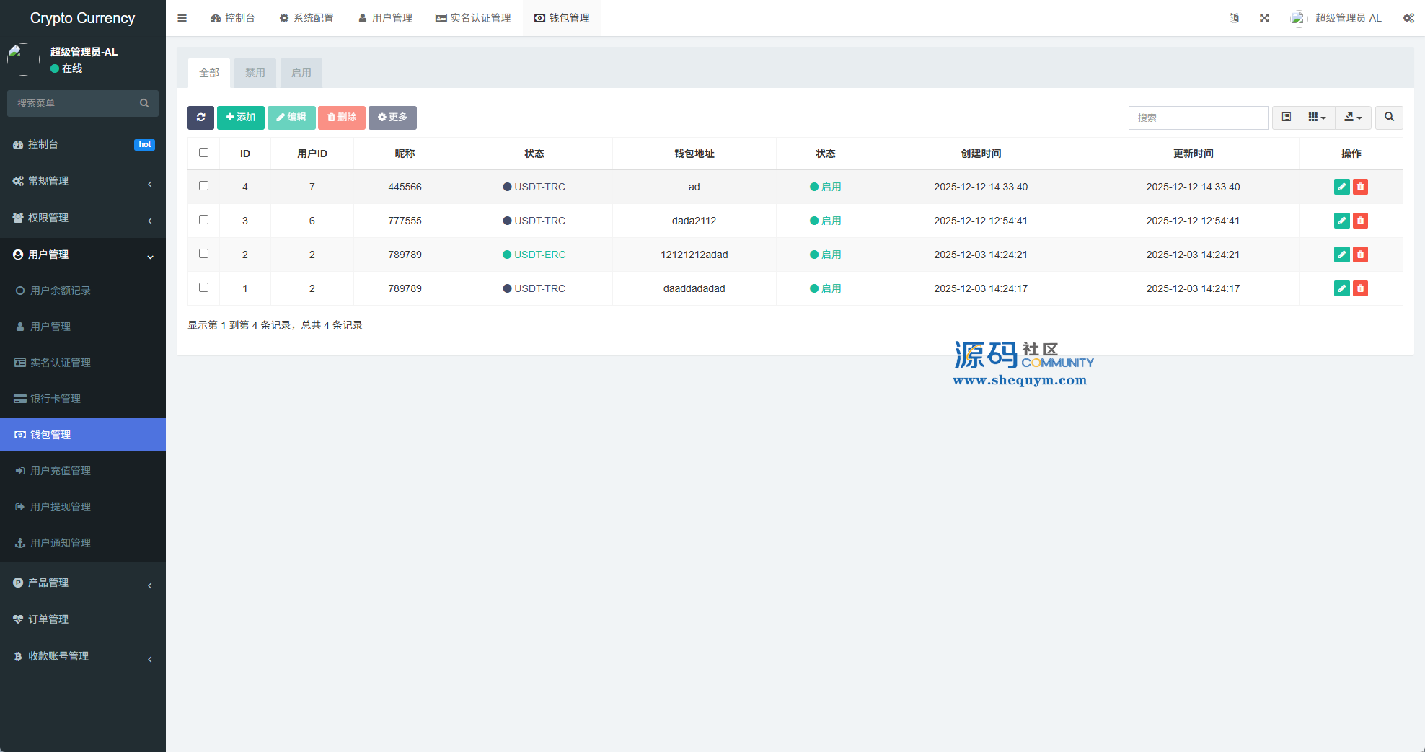
Task: Open the columns visibility dropdown
Action: [x=1317, y=118]
